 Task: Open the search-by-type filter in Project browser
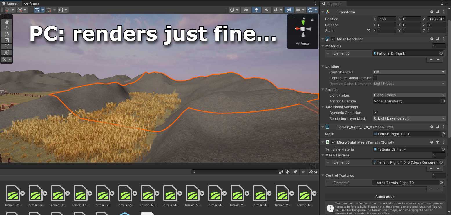tap(288, 172)
